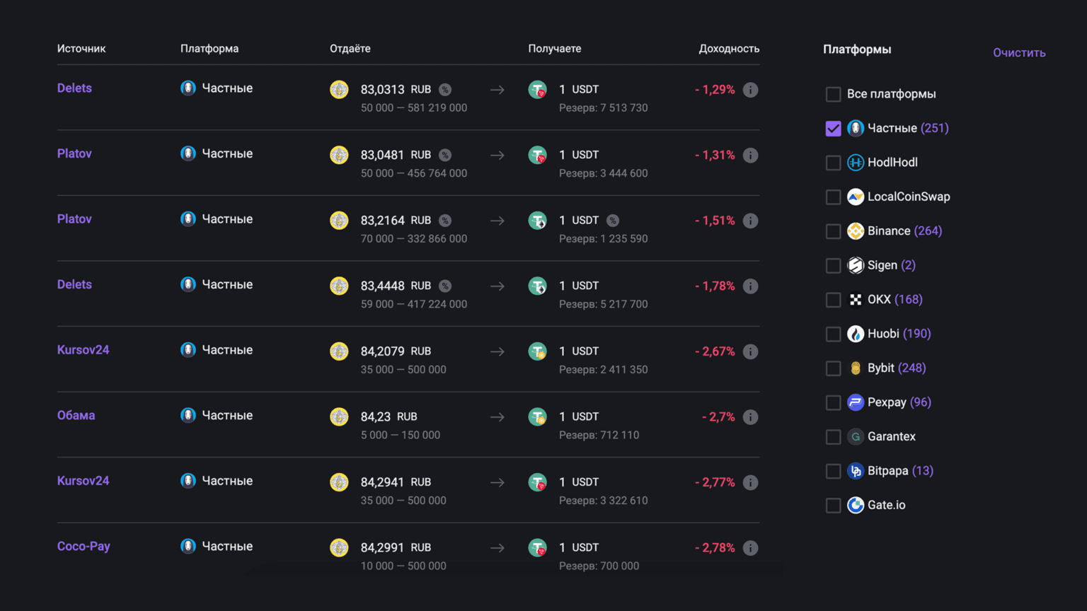Image resolution: width=1087 pixels, height=611 pixels.
Task: Enable the Все платформы checkbox
Action: coord(833,94)
